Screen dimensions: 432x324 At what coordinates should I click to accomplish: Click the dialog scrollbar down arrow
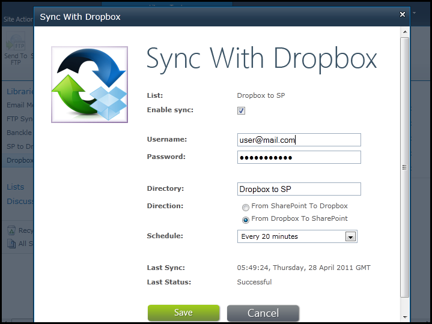(405, 317)
